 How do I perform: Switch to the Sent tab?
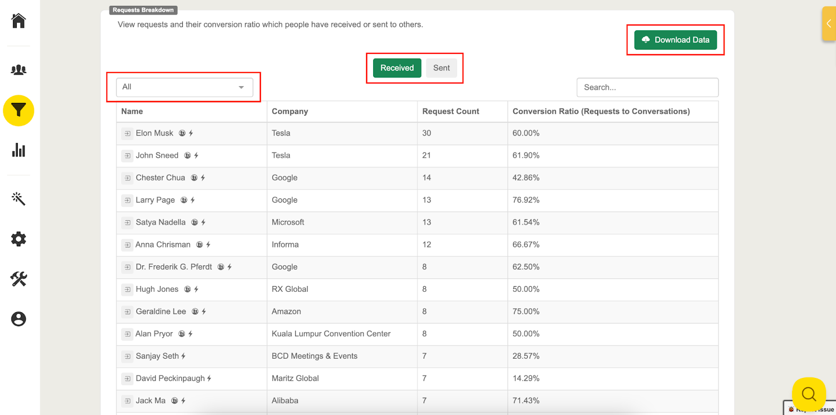(442, 68)
